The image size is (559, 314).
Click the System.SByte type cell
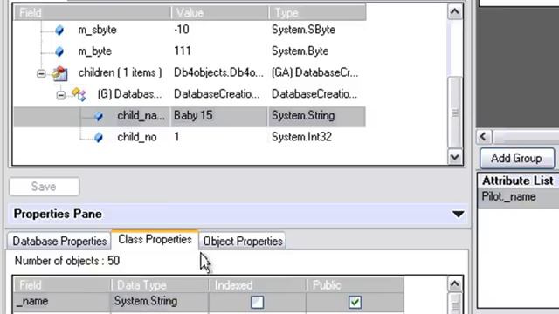[303, 30]
